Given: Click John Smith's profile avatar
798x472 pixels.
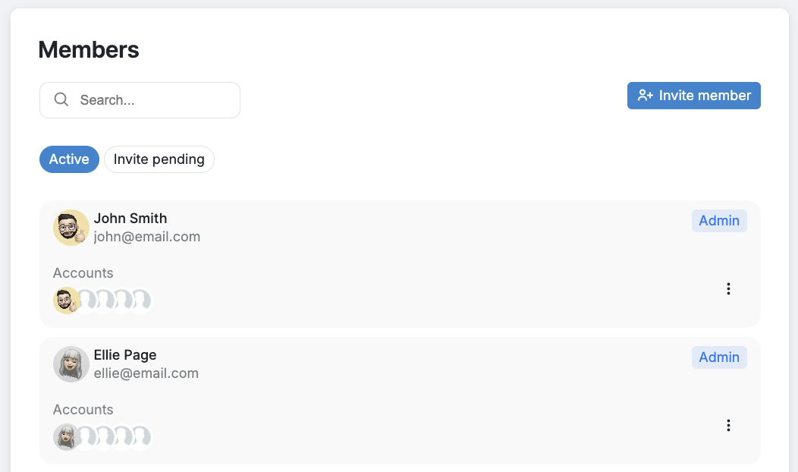Looking at the screenshot, I should [x=71, y=228].
